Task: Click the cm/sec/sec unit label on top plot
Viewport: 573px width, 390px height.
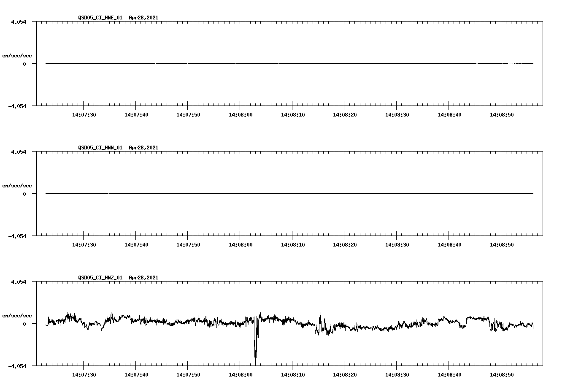Action: [x=17, y=55]
